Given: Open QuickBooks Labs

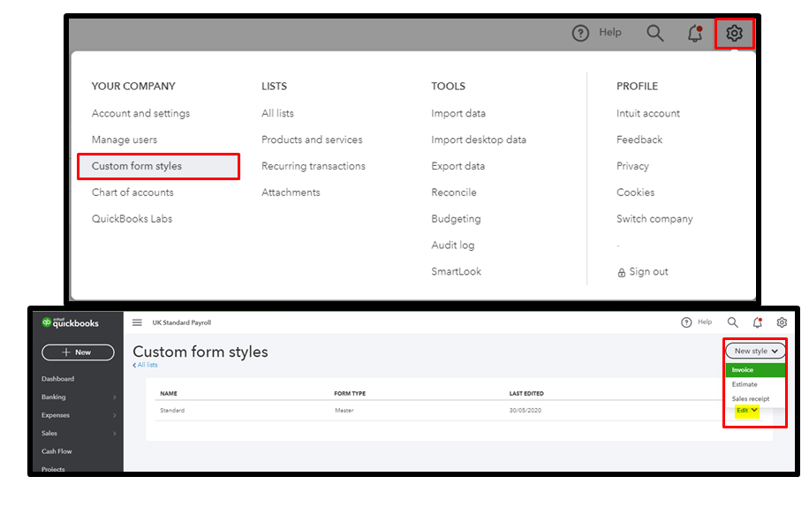Looking at the screenshot, I should [x=132, y=219].
